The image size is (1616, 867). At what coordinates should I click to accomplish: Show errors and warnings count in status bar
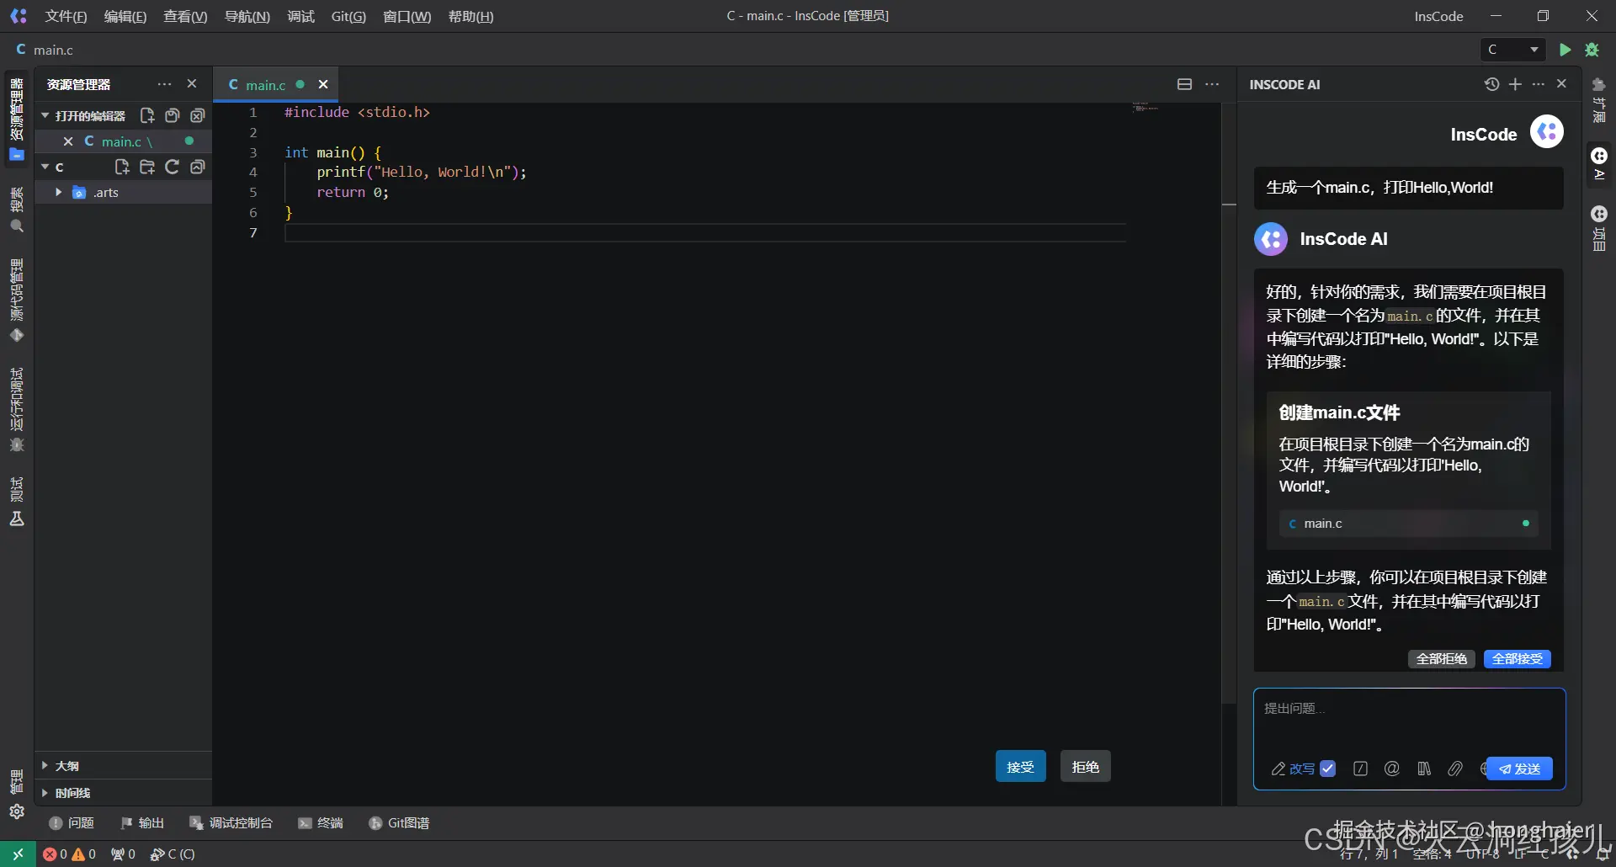tap(69, 854)
